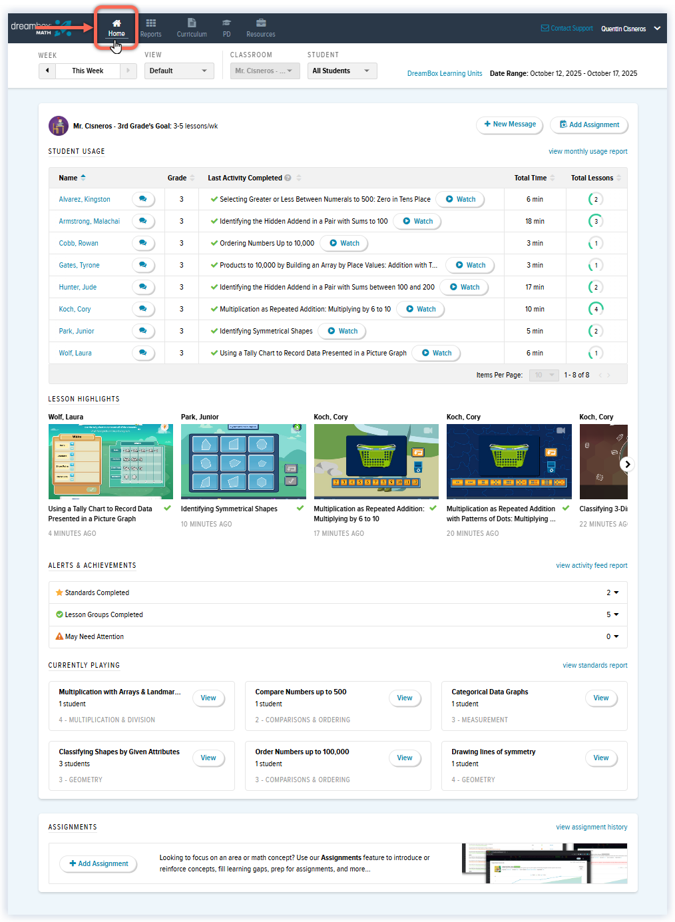Message Gates, Tyrone chat icon
Viewport: 675px width, 922px height.
pyautogui.click(x=143, y=265)
